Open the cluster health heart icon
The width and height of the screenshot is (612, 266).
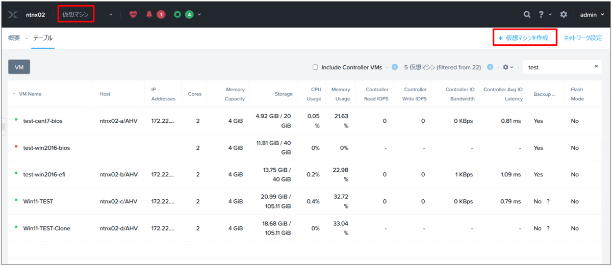point(134,14)
